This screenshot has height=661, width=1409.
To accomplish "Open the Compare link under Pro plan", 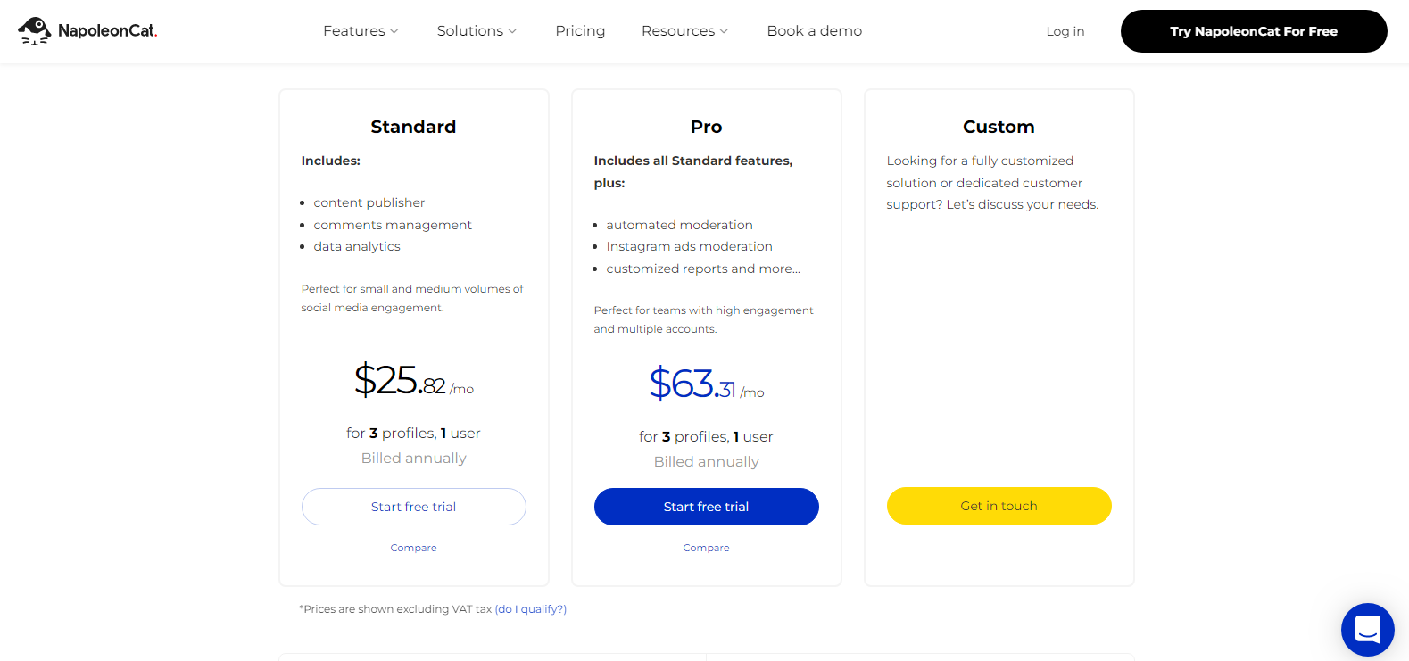I will [706, 547].
